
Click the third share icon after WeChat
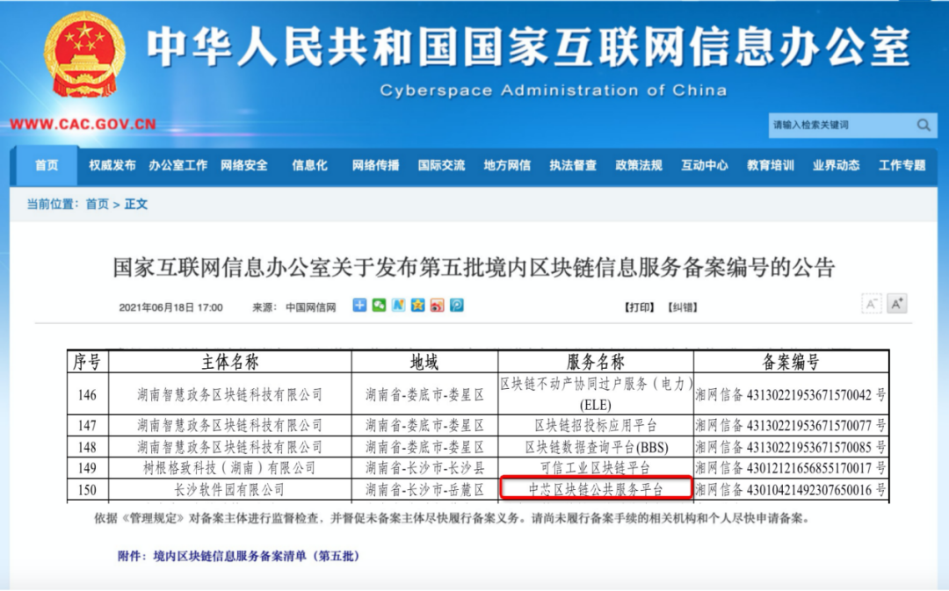click(398, 306)
